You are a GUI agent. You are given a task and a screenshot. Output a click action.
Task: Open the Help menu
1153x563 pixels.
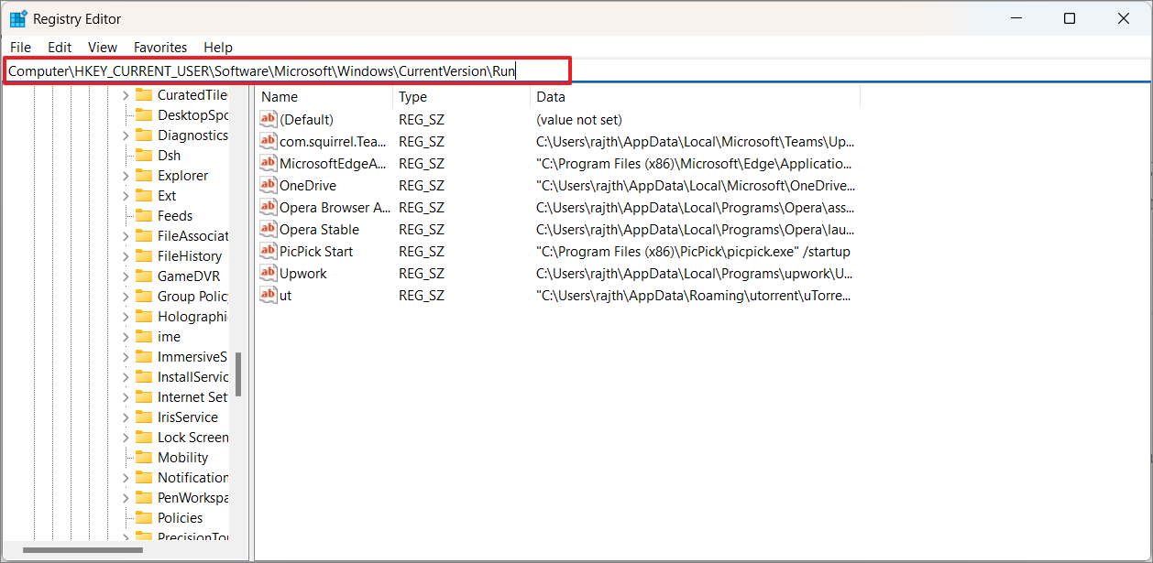pyautogui.click(x=218, y=47)
